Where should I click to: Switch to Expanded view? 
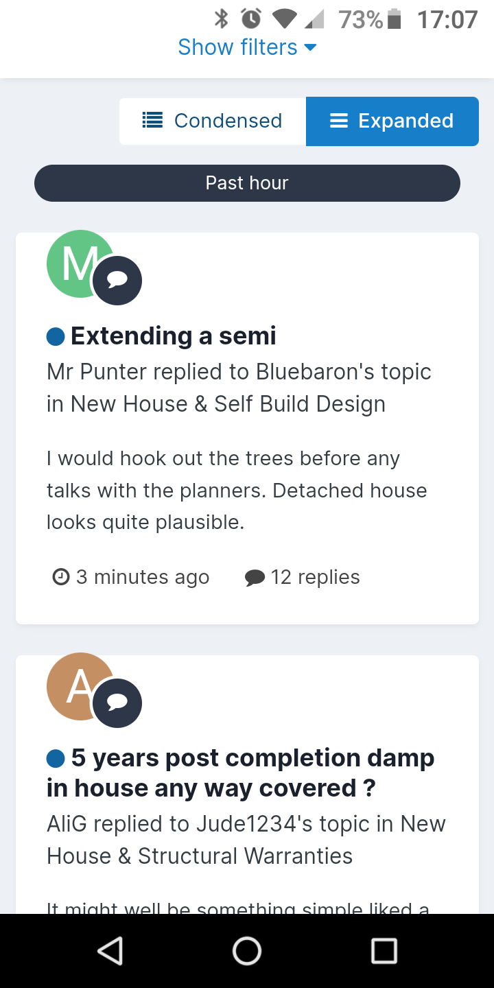(x=392, y=121)
